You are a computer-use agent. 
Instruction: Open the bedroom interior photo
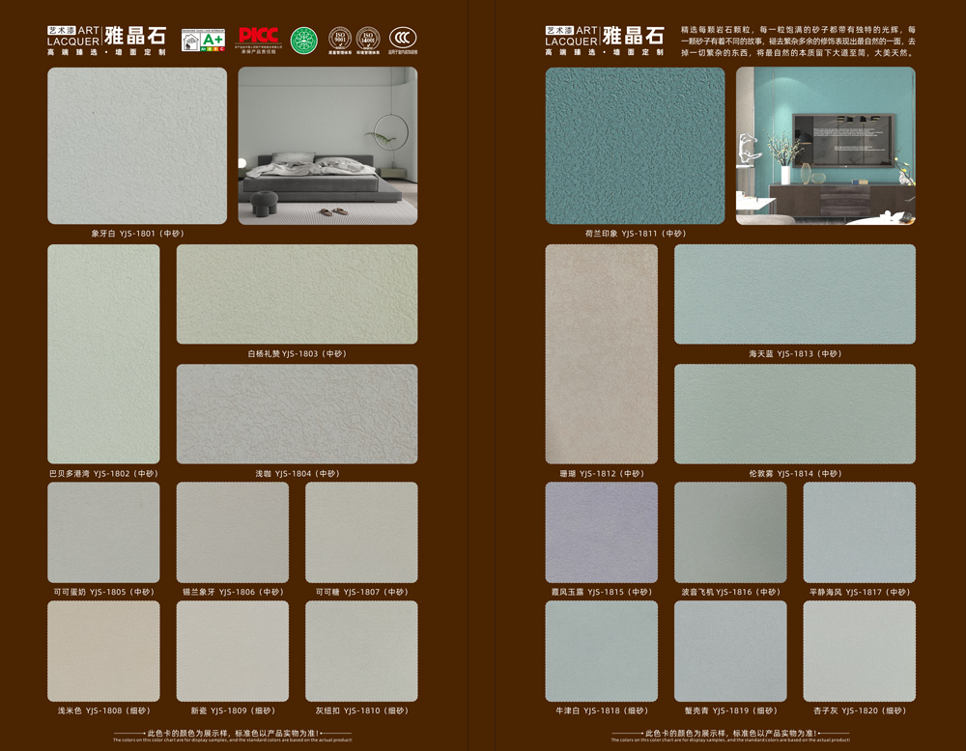click(x=327, y=146)
